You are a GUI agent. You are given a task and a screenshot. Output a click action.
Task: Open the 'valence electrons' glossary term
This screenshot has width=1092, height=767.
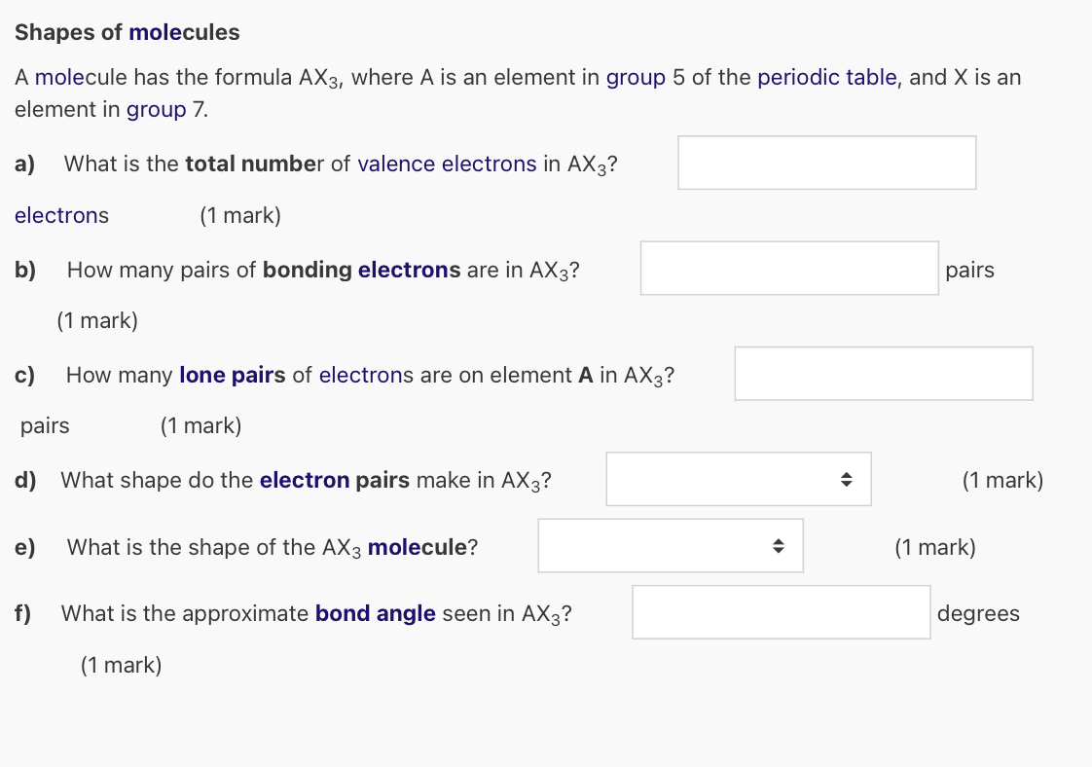[x=446, y=164]
